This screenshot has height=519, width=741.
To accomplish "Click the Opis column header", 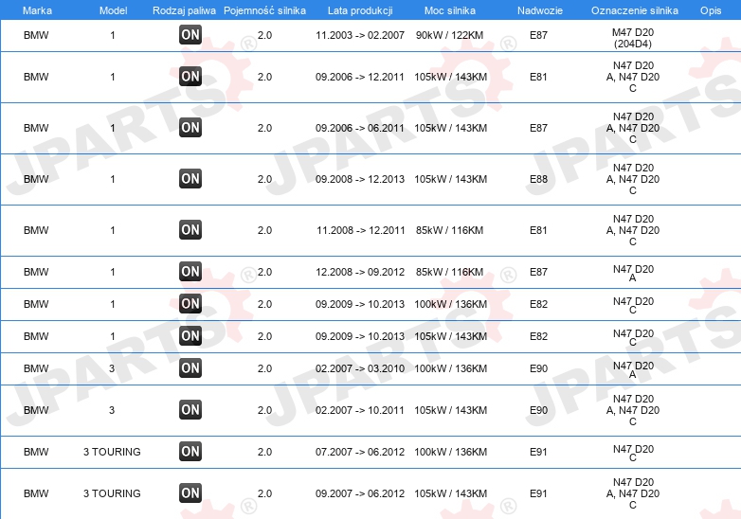I will coord(711,10).
